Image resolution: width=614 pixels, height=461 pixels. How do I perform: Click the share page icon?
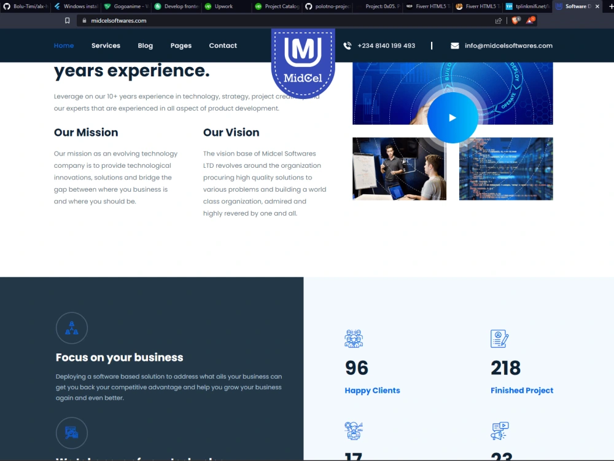(x=499, y=21)
